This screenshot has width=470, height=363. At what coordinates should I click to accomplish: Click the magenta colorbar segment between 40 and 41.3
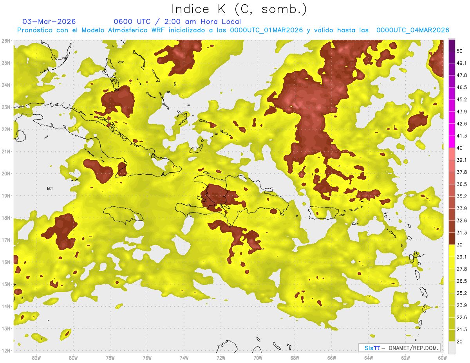452,141
